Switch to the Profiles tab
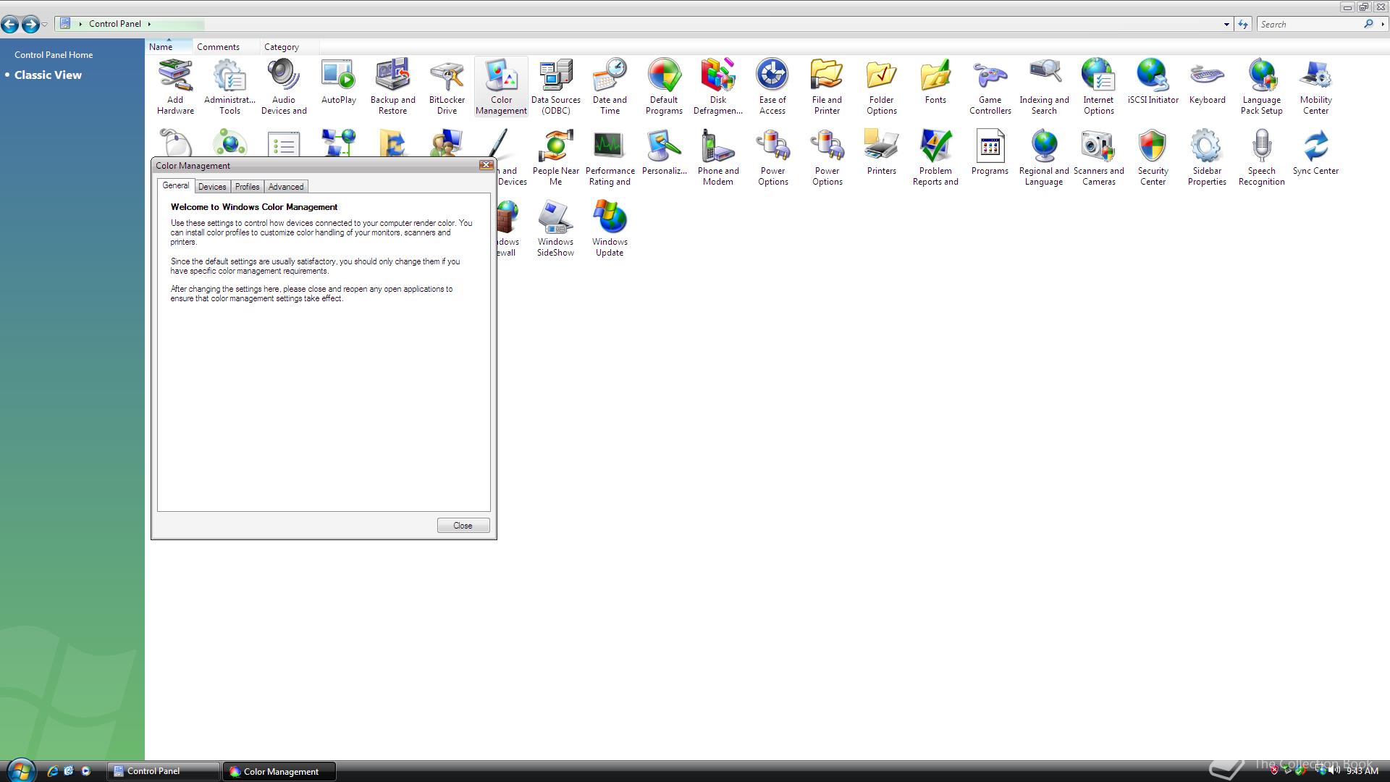Screen dimensions: 1390x782 (247, 187)
